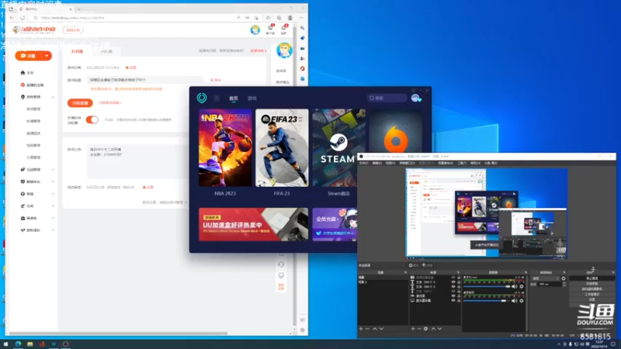Open 帮助 menu in OBS

tap(475, 163)
